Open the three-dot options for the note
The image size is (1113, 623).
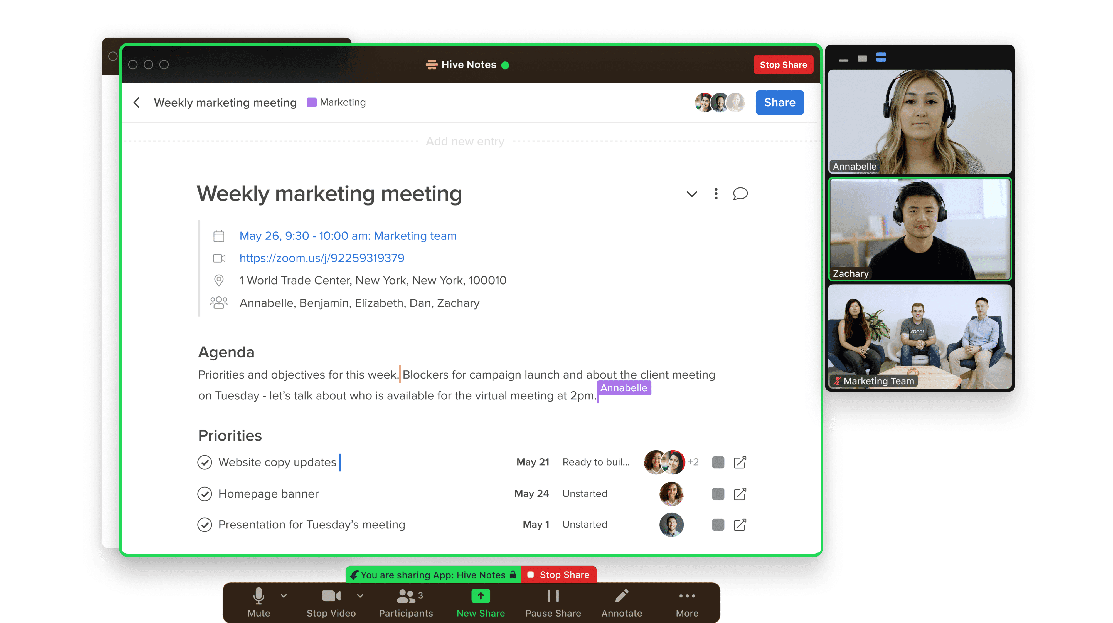716,194
